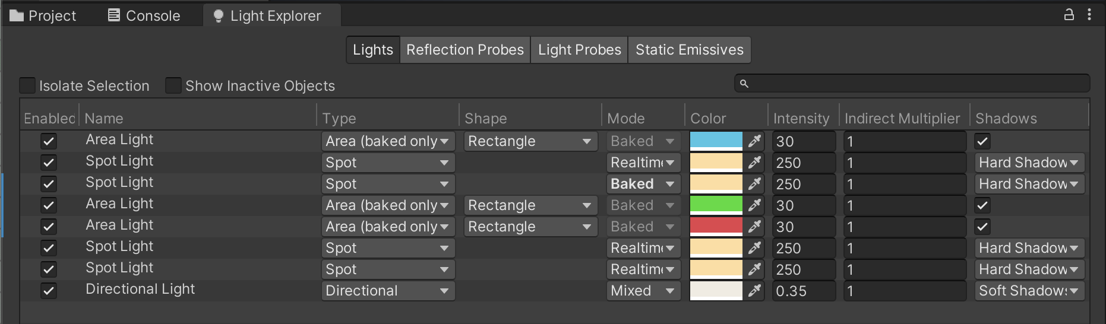Open Soft Shadows dropdown for Directional Light
The image size is (1106, 324).
click(1029, 291)
